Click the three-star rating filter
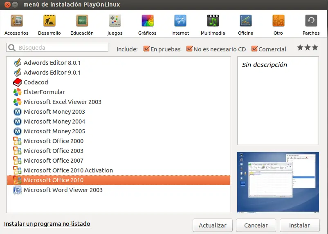Viewport: 328px width, 234px height. [x=308, y=48]
